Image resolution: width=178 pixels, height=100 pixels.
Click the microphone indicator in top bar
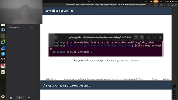168,1
